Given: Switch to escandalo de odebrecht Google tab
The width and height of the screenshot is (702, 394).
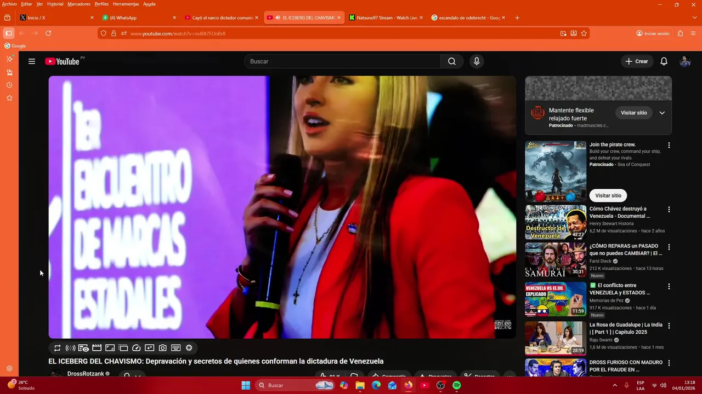Looking at the screenshot, I should click(x=468, y=18).
